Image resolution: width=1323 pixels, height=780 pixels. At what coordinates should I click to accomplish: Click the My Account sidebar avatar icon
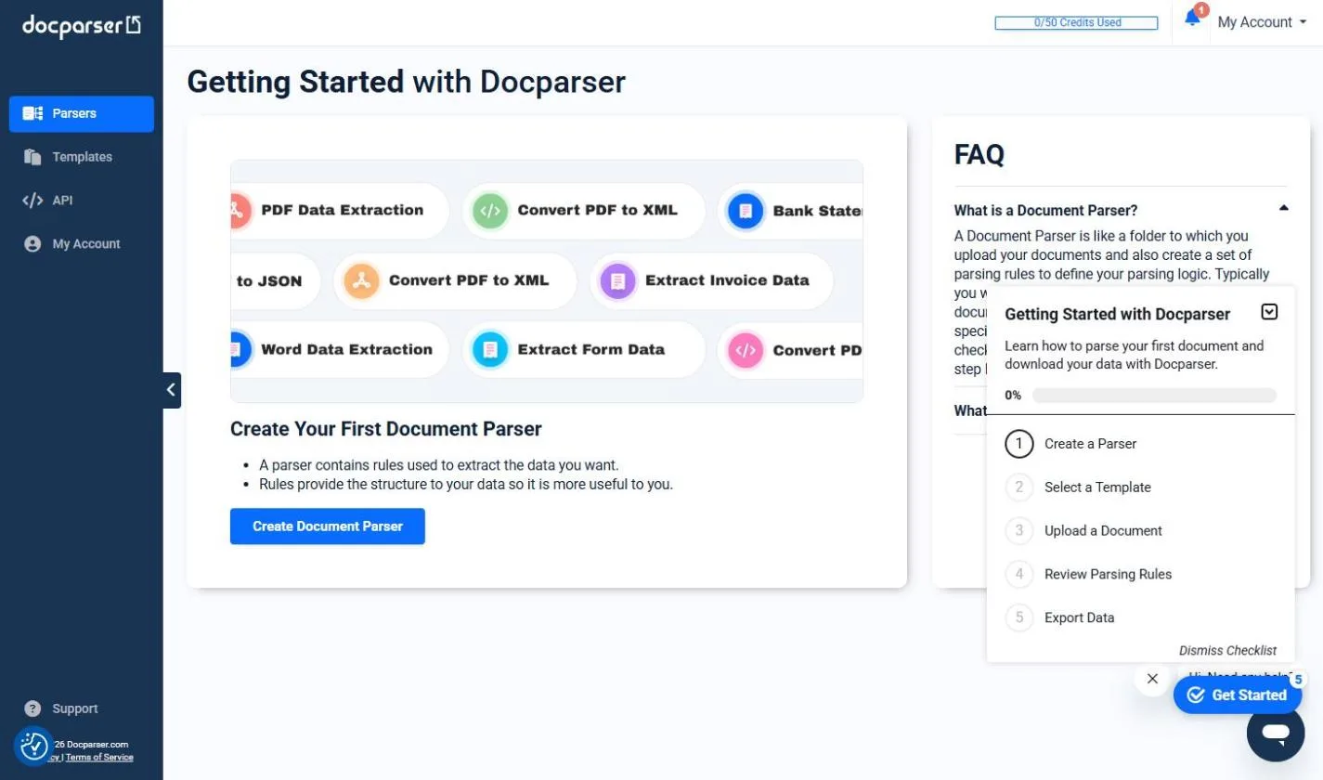(x=32, y=244)
